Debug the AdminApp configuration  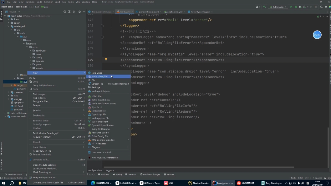(296, 7)
